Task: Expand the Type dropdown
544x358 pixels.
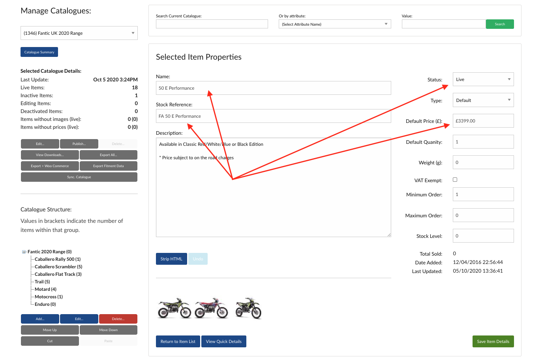Action: 483,100
